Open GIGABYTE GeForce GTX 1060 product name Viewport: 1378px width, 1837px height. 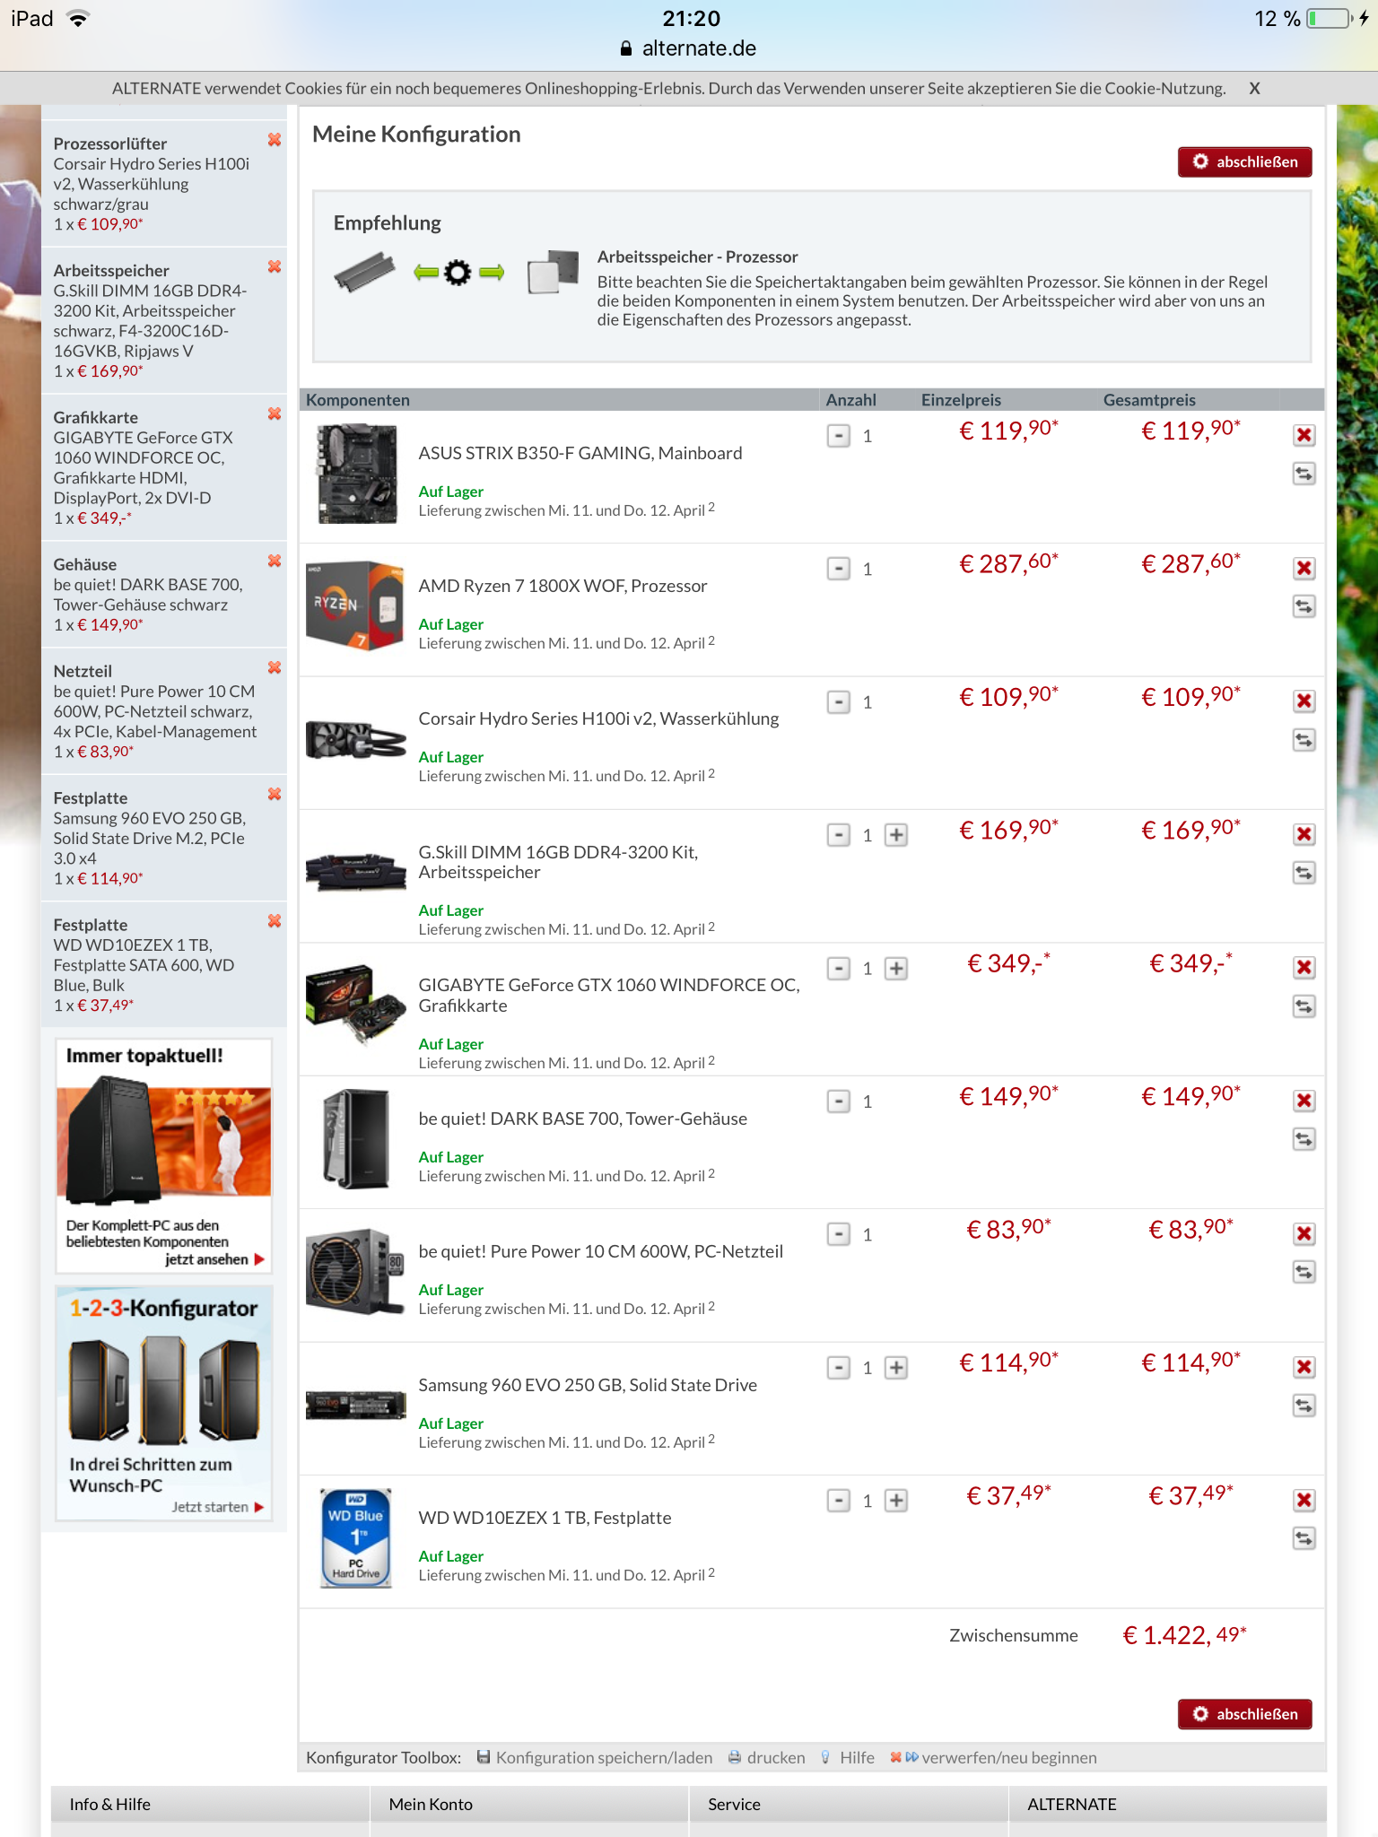click(x=609, y=995)
